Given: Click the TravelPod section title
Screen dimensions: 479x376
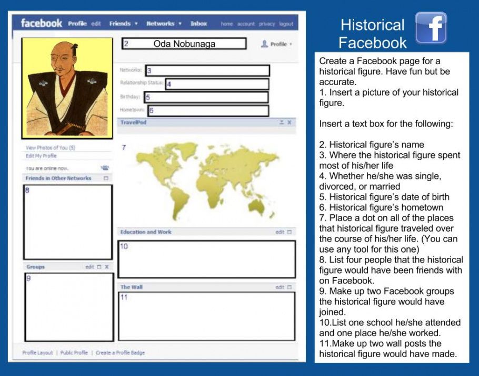Looking at the screenshot, I should point(133,122).
